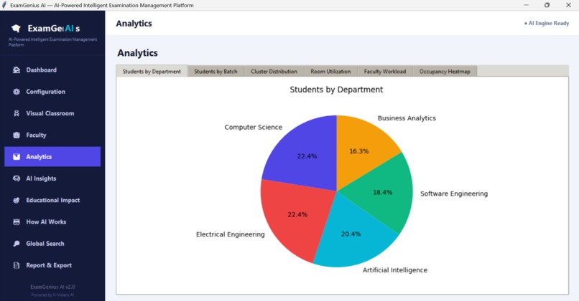Image resolution: width=579 pixels, height=301 pixels.
Task: Click the Computer Science chart label
Action: [x=254, y=127]
